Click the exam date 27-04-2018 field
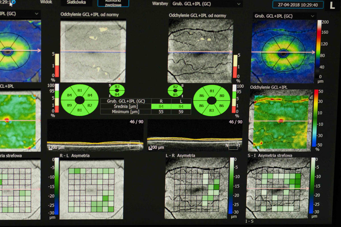This screenshot has width=341, height=227. [298, 5]
